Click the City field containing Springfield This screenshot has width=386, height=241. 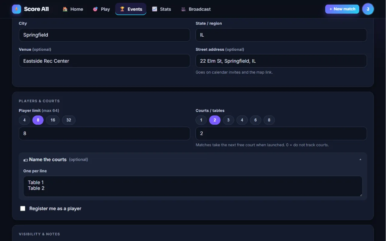104,35
